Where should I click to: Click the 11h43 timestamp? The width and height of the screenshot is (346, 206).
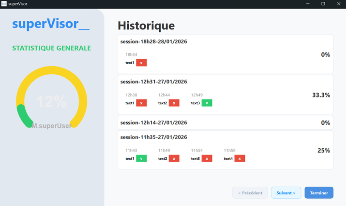tap(131, 151)
